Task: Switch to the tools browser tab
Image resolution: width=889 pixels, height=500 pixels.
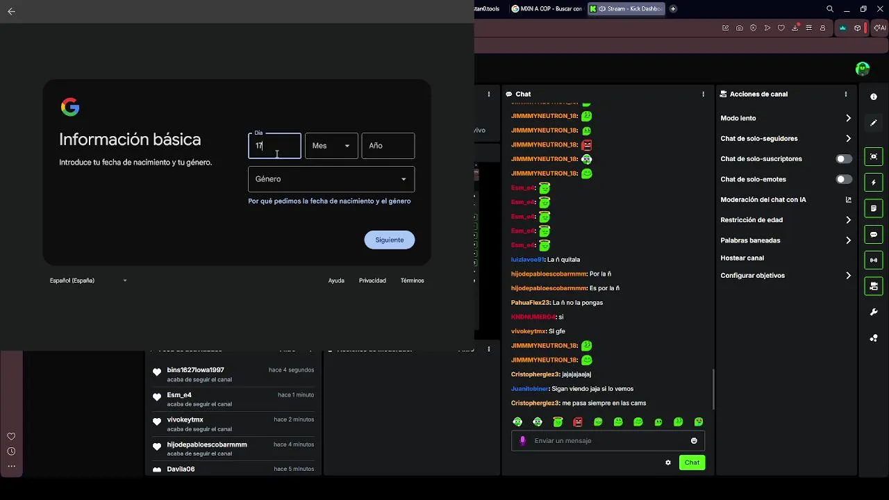Action: (x=488, y=9)
